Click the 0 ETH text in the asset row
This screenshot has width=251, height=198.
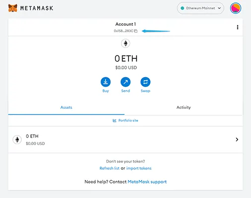click(x=32, y=136)
